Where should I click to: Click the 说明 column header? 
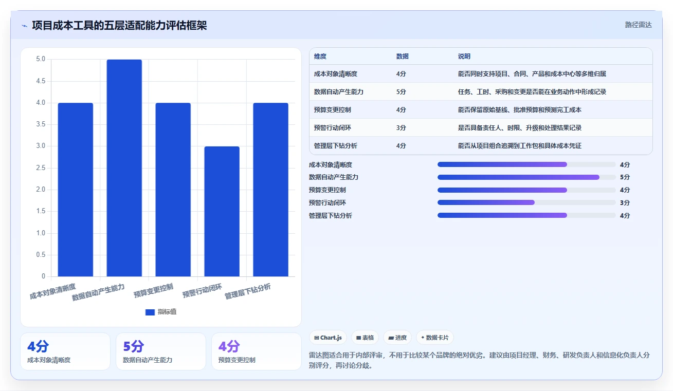[x=464, y=57]
